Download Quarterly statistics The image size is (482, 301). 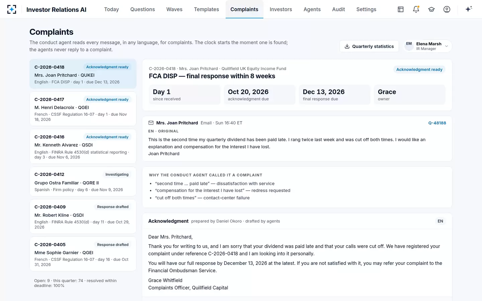[369, 46]
